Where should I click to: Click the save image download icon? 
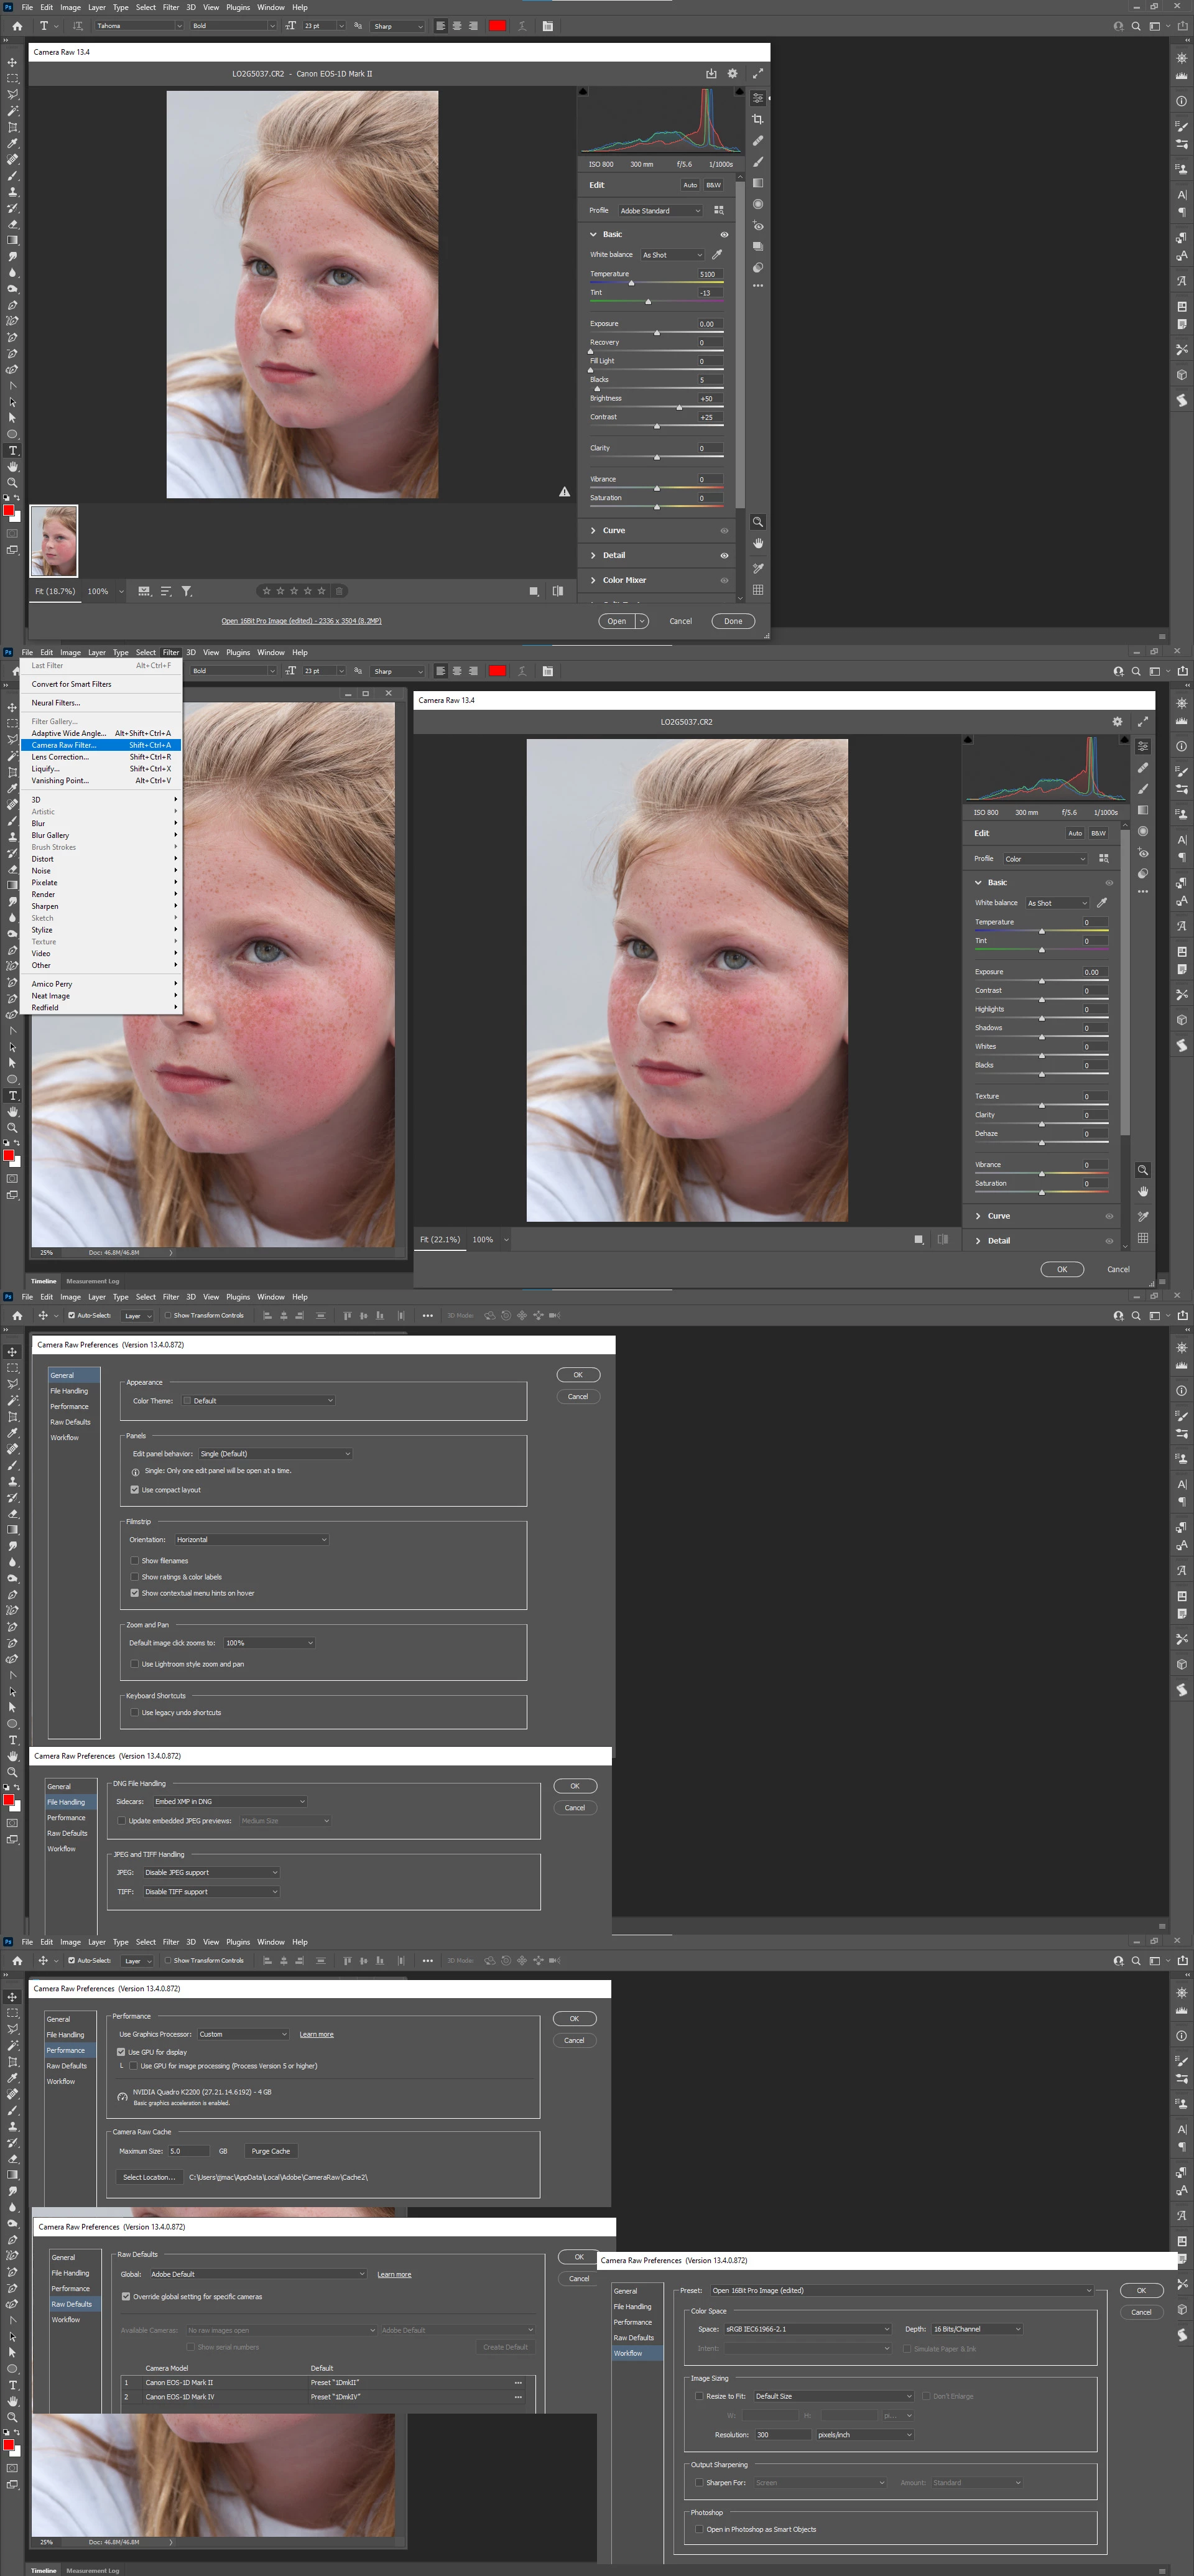coord(711,73)
